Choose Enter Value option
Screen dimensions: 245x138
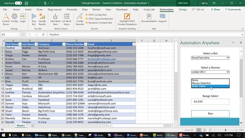click(x=210, y=86)
